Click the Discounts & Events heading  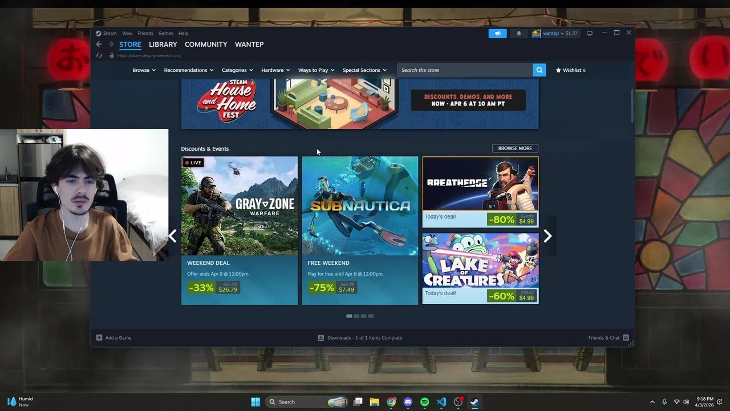[x=205, y=149]
